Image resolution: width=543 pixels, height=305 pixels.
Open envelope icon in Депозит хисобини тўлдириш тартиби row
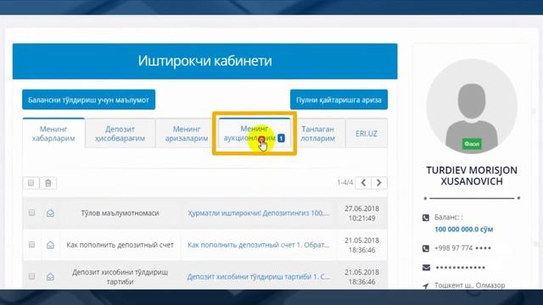click(50, 277)
